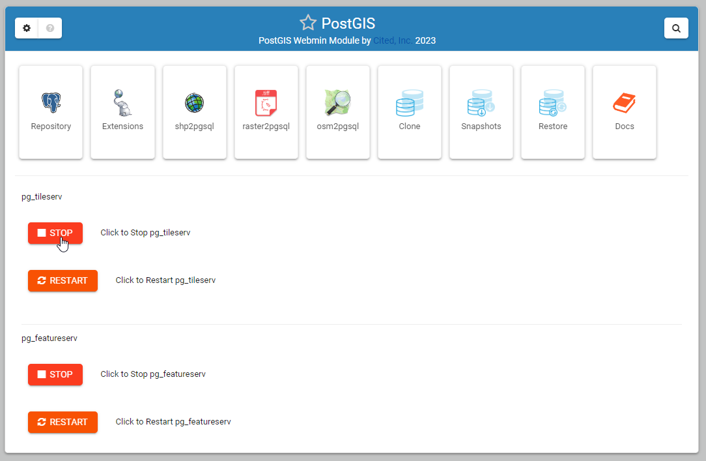Image resolution: width=706 pixels, height=461 pixels.
Task: Launch the shp2pgsql shapefile importer
Action: (194, 111)
